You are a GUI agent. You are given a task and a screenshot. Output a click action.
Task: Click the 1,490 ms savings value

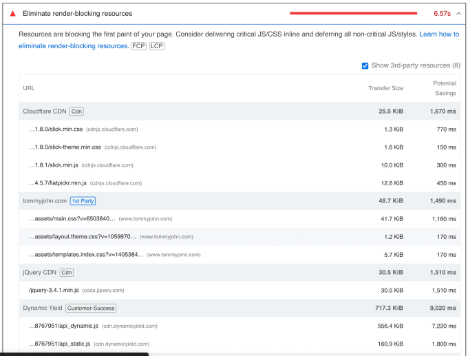pyautogui.click(x=443, y=200)
